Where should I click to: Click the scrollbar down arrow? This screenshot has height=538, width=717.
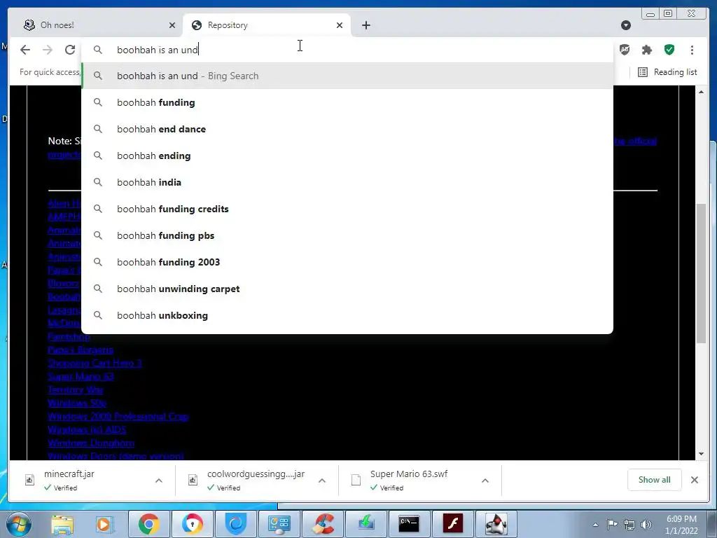tap(701, 454)
